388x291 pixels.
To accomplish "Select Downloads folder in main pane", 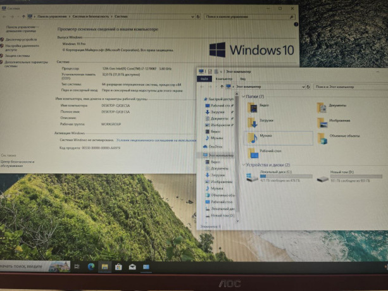I will tap(260, 123).
